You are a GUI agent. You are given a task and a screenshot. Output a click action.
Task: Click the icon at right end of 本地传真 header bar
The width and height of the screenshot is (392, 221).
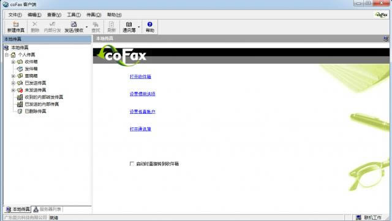pos(386,39)
